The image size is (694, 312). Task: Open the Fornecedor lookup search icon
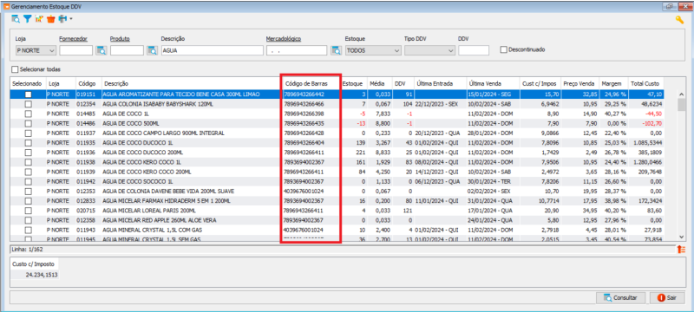click(101, 50)
